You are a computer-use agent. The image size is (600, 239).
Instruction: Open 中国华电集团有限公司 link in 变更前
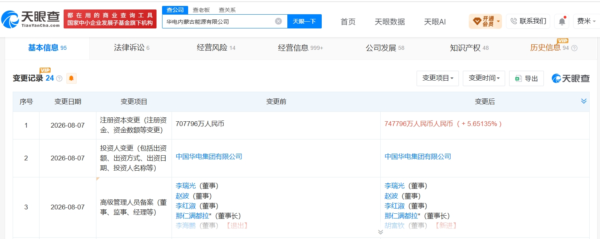pos(209,156)
